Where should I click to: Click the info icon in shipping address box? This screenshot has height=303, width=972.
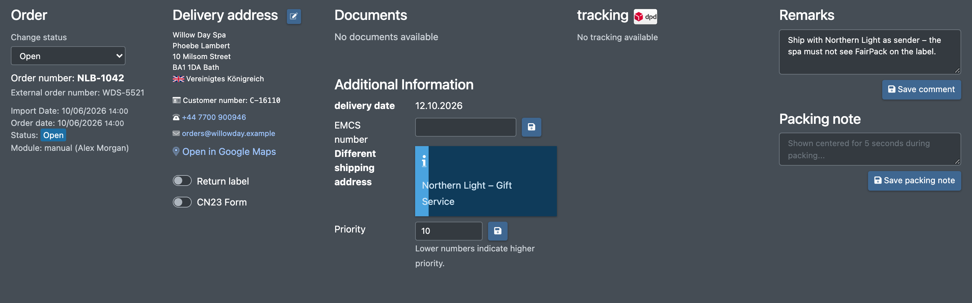(x=424, y=161)
